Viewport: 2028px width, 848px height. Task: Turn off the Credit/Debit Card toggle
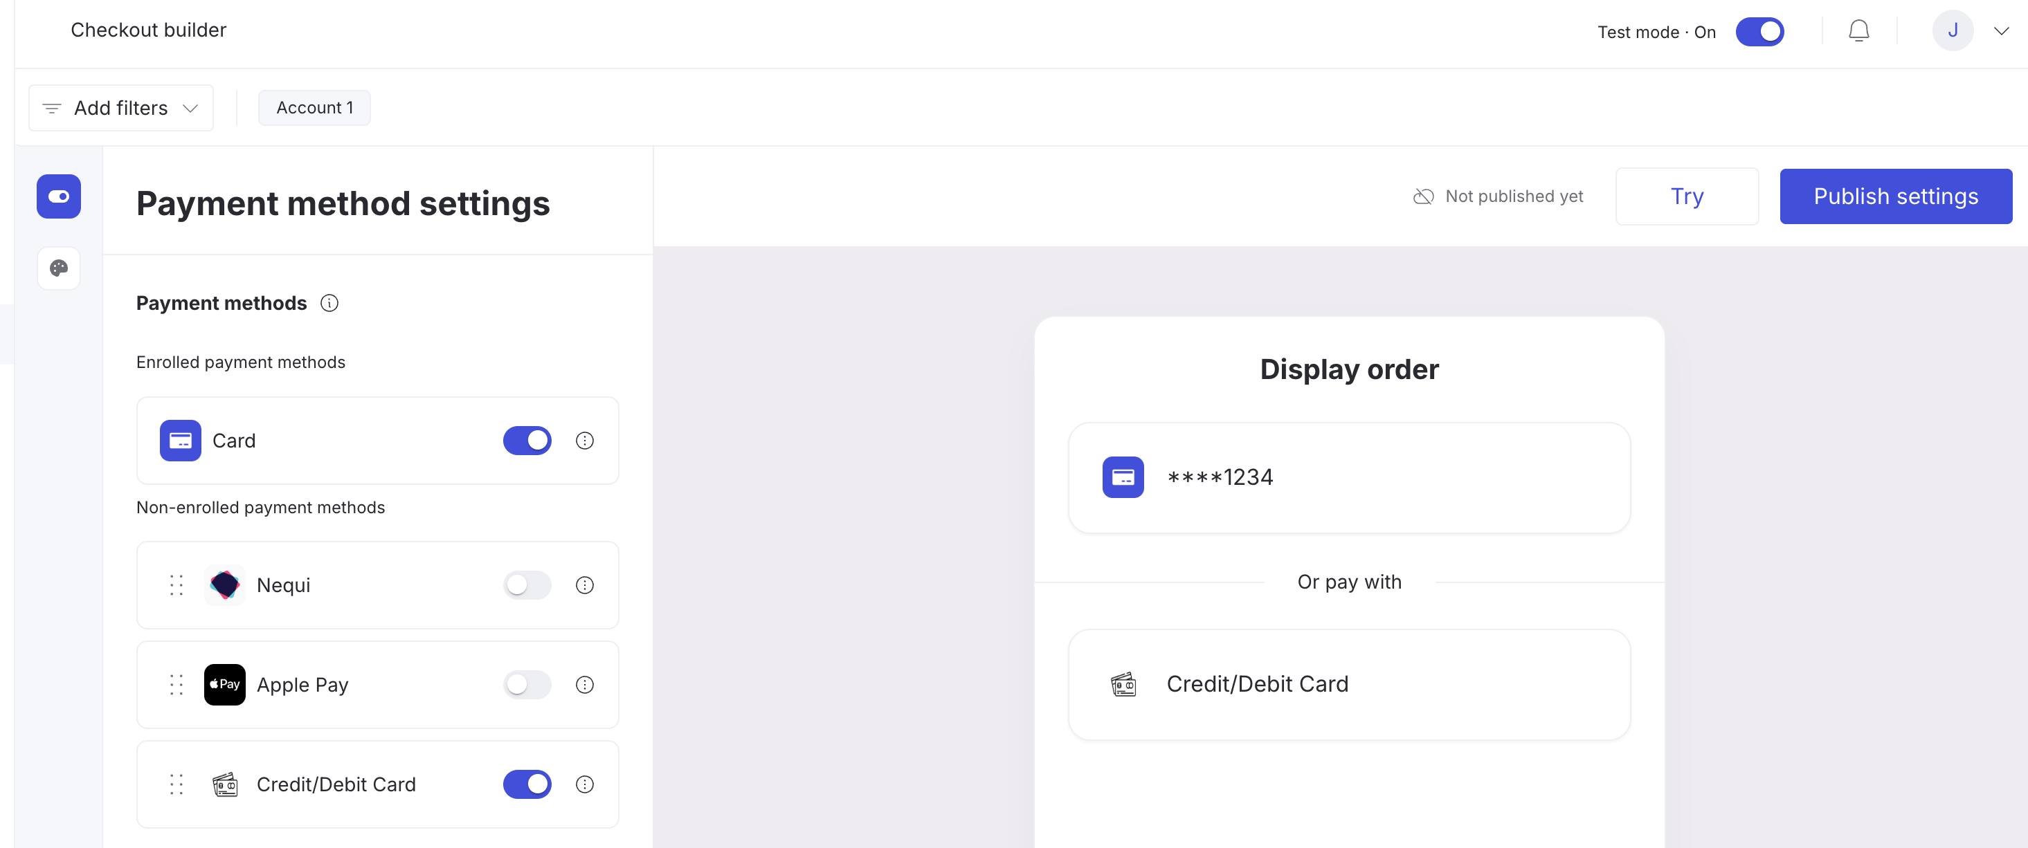[527, 784]
